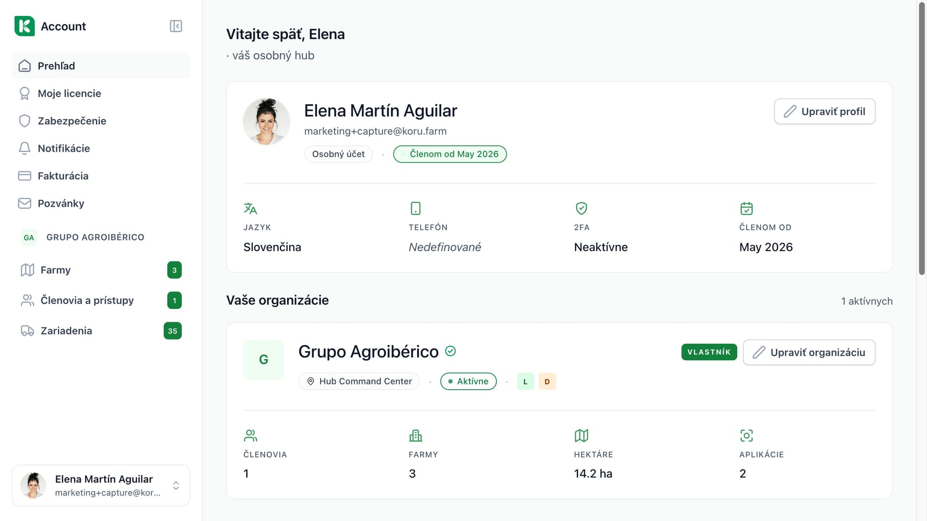The image size is (927, 521).
Task: Click the Členom od May 2026 badge
Action: pyautogui.click(x=450, y=154)
